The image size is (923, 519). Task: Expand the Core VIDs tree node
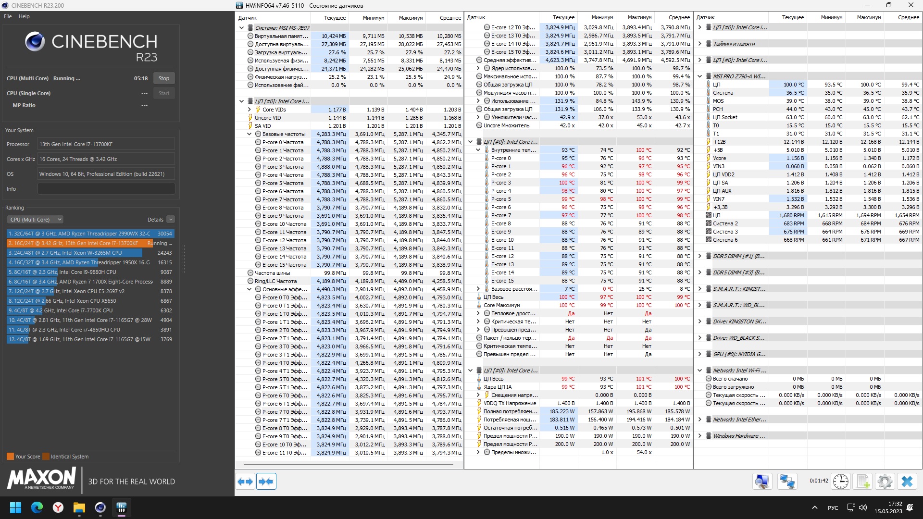coord(249,110)
